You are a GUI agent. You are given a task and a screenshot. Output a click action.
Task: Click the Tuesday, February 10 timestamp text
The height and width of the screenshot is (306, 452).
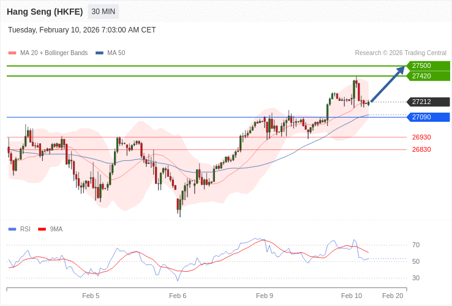[82, 30]
